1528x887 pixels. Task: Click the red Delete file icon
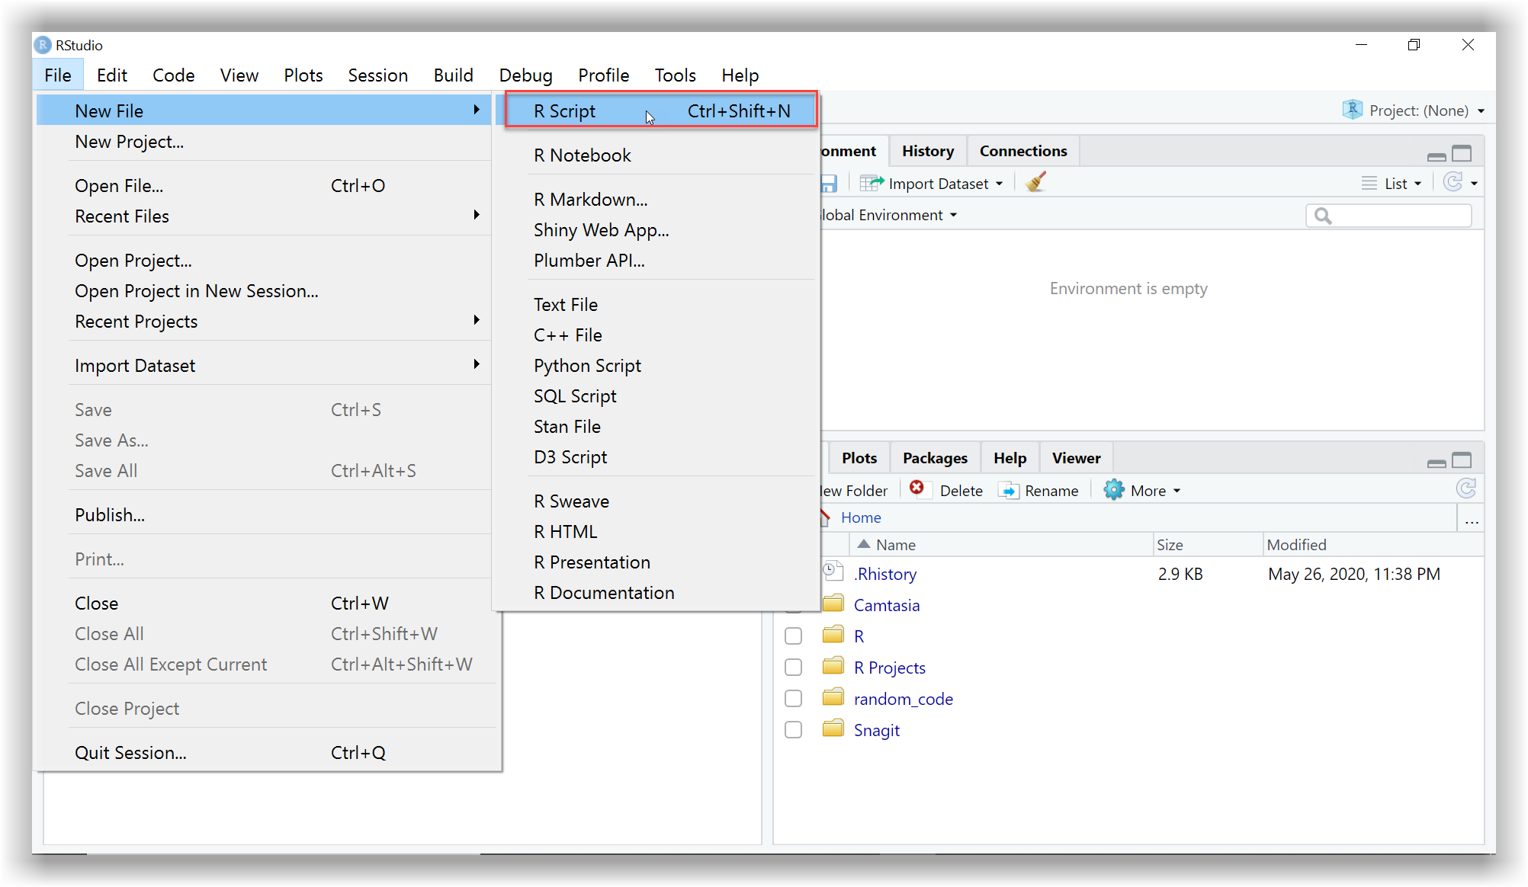pos(917,488)
